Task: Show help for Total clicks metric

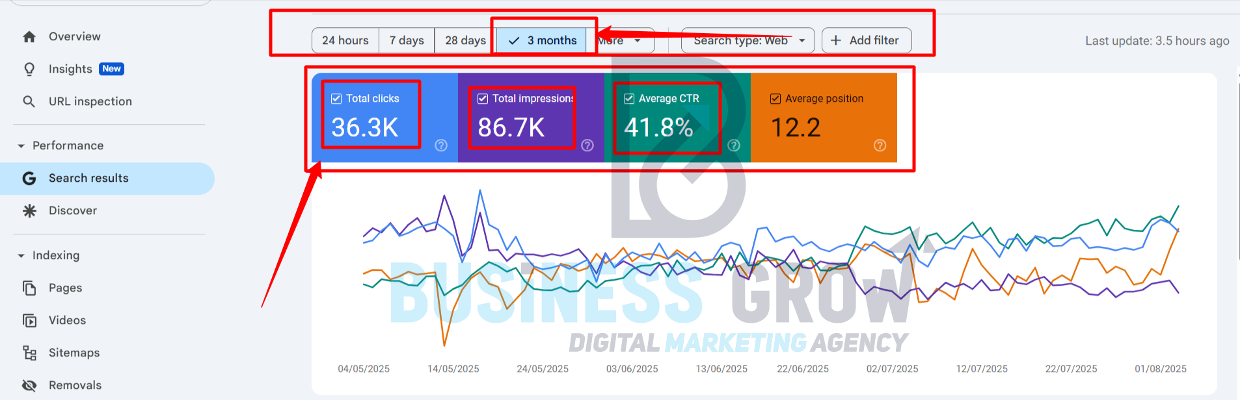Action: pyautogui.click(x=441, y=145)
